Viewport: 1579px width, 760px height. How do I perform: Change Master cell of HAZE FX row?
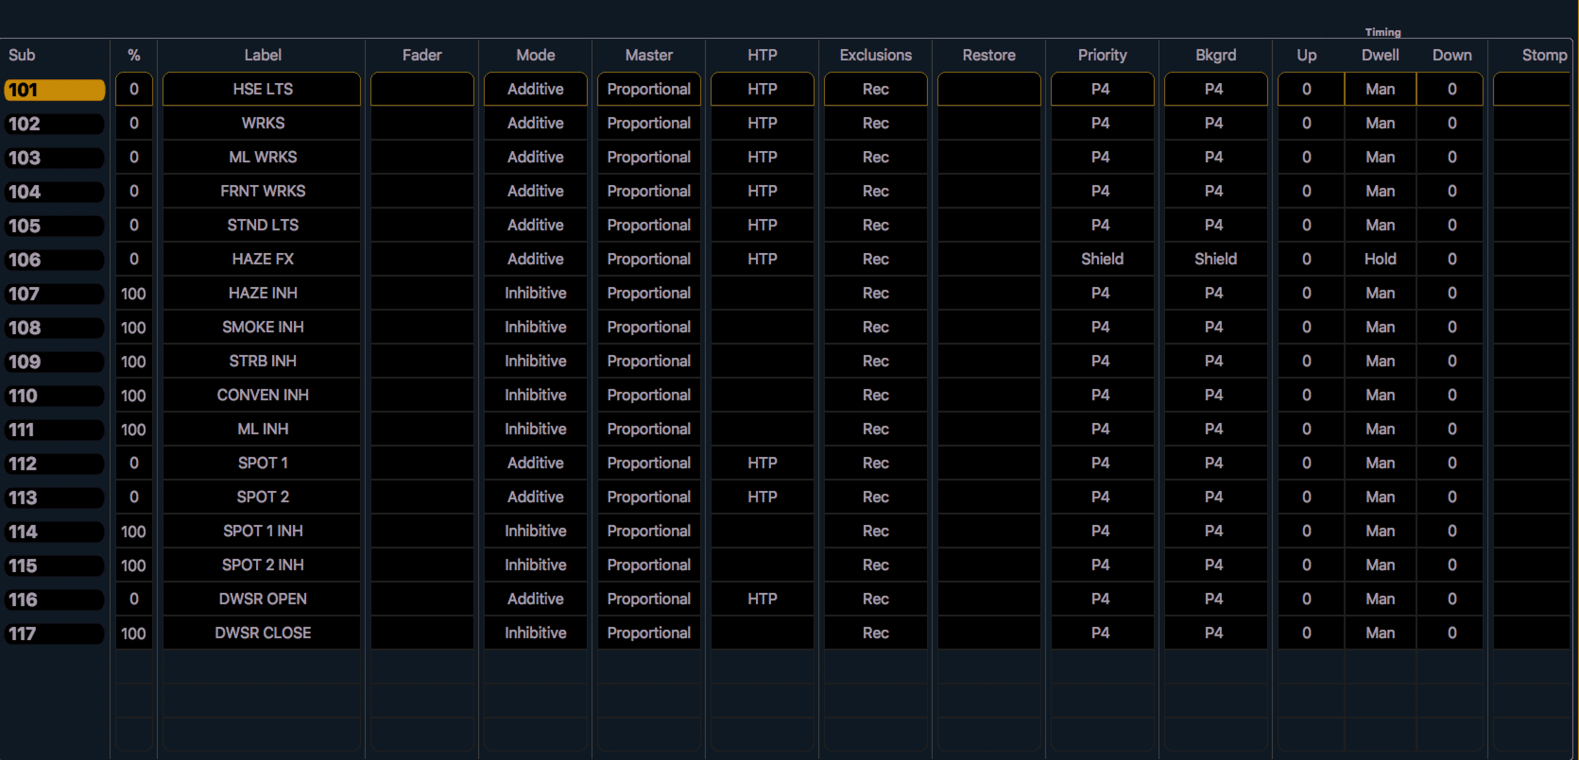point(649,259)
